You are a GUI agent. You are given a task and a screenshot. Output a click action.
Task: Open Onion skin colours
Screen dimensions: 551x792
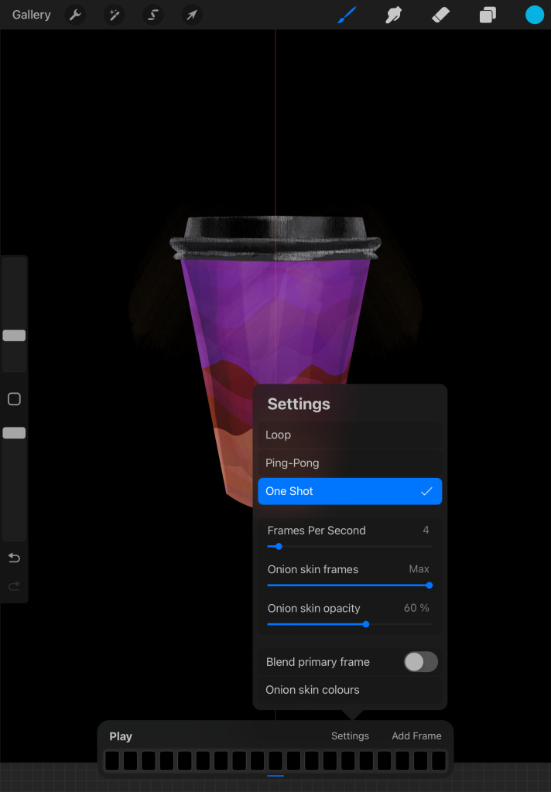350,690
